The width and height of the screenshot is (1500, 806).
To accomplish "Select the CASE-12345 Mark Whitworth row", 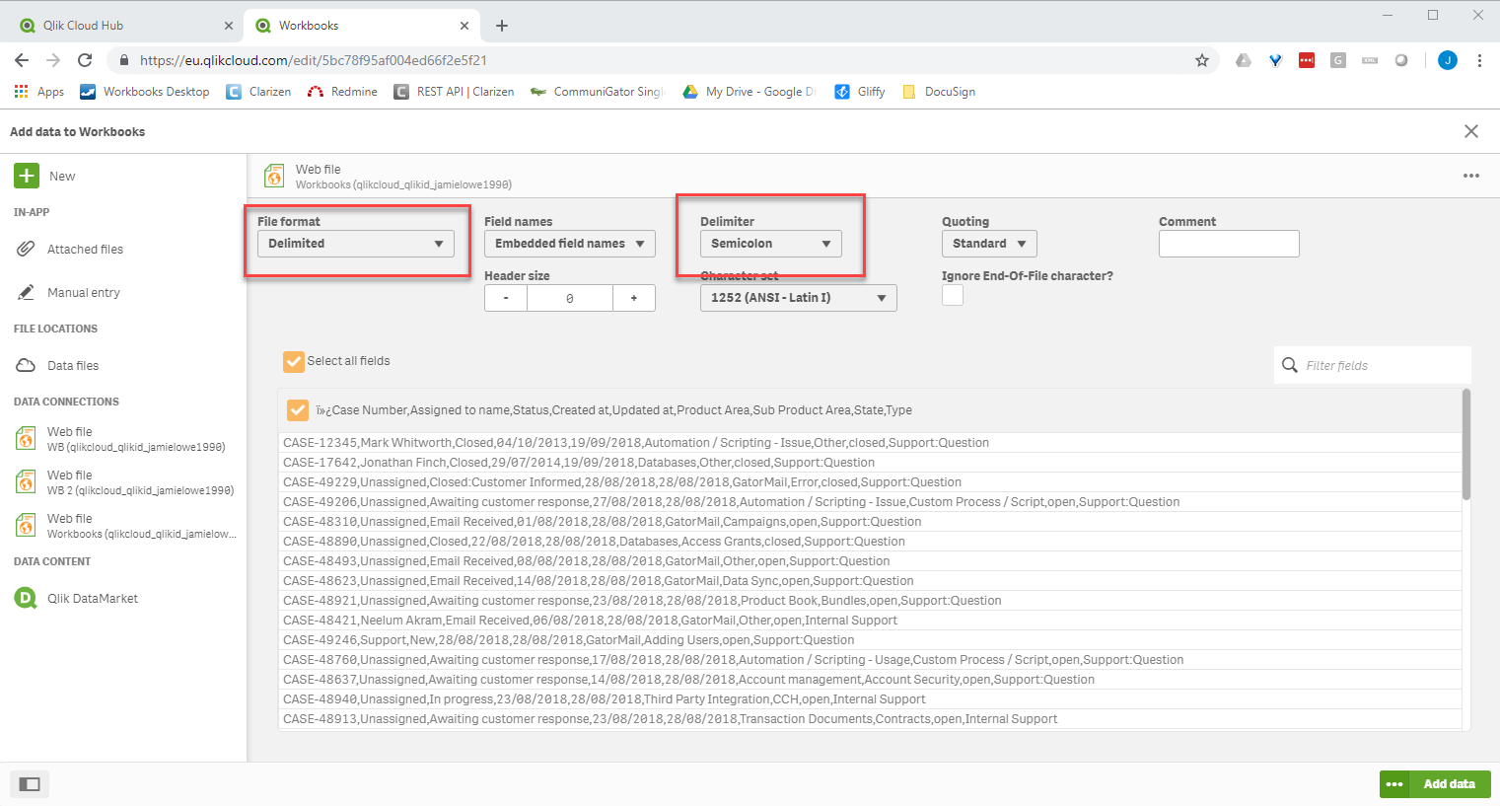I will coord(870,443).
